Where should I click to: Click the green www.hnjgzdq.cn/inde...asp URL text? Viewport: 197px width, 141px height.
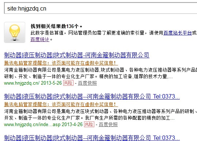(x=32, y=125)
